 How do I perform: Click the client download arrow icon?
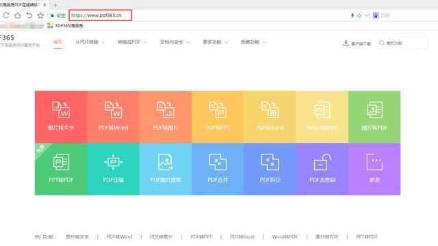point(346,43)
